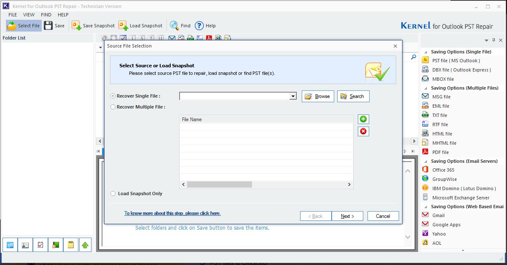Click Load Snapshot in toolbar
Image resolution: width=507 pixels, height=265 pixels.
click(x=140, y=26)
